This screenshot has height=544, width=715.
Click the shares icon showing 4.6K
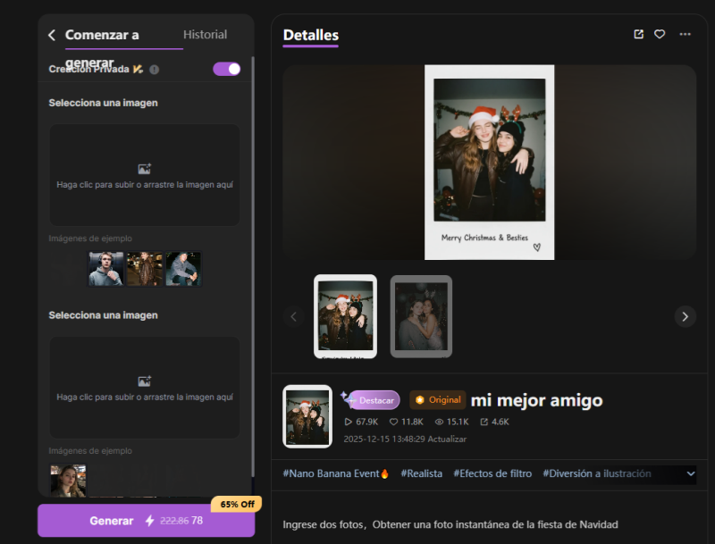point(484,422)
